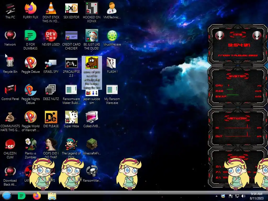
Task: Click the SWAP usage bar
Action: point(233,95)
